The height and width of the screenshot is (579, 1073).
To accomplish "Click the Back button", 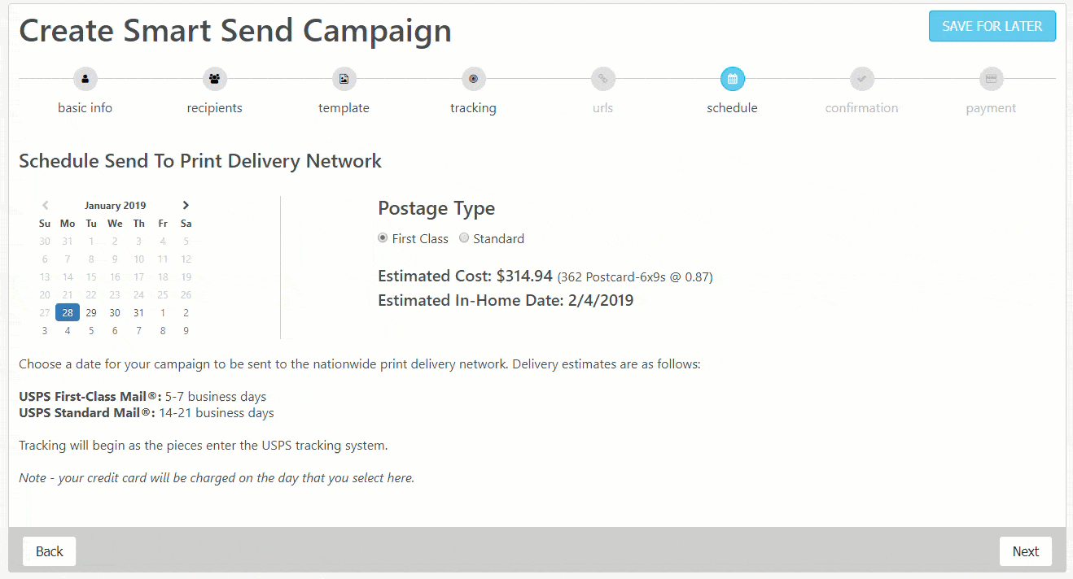I will click(50, 551).
